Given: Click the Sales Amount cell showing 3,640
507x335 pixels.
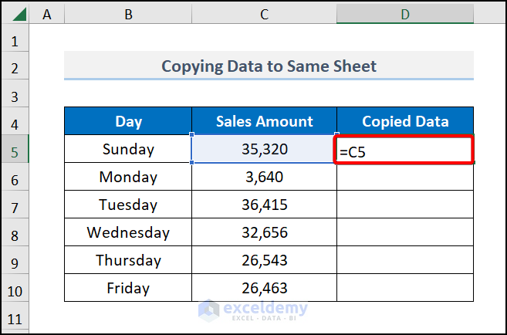Looking at the screenshot, I should click(x=264, y=178).
